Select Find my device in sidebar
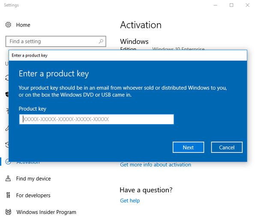Screen dimensions: 255x220 tap(33, 178)
